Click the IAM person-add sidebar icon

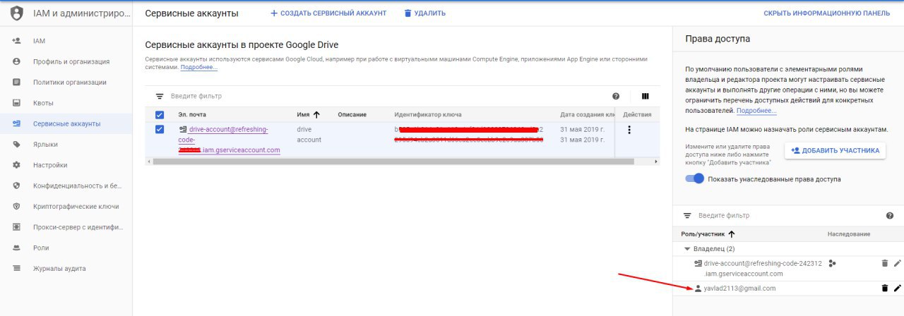pyautogui.click(x=16, y=41)
